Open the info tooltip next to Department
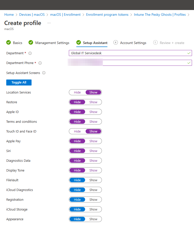 click(30, 53)
